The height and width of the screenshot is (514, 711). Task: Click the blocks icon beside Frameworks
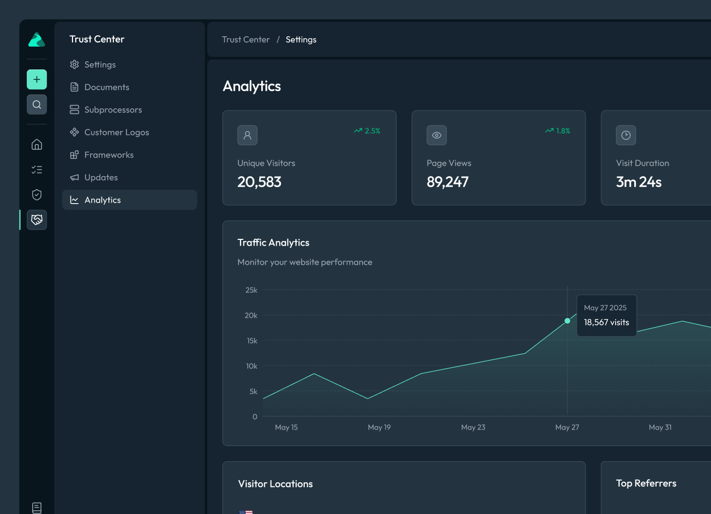75,155
